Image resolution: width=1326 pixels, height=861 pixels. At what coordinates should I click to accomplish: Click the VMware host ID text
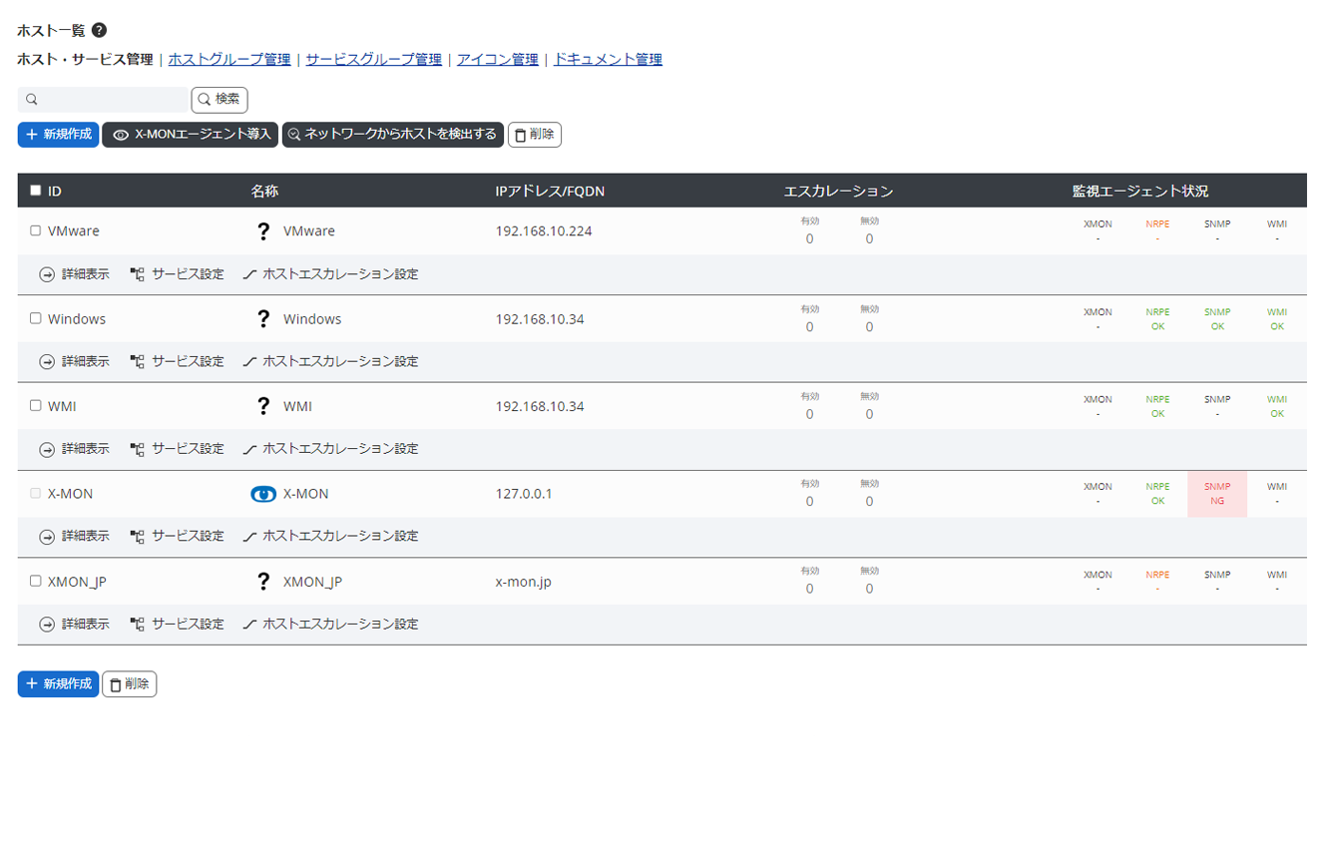[x=74, y=231]
